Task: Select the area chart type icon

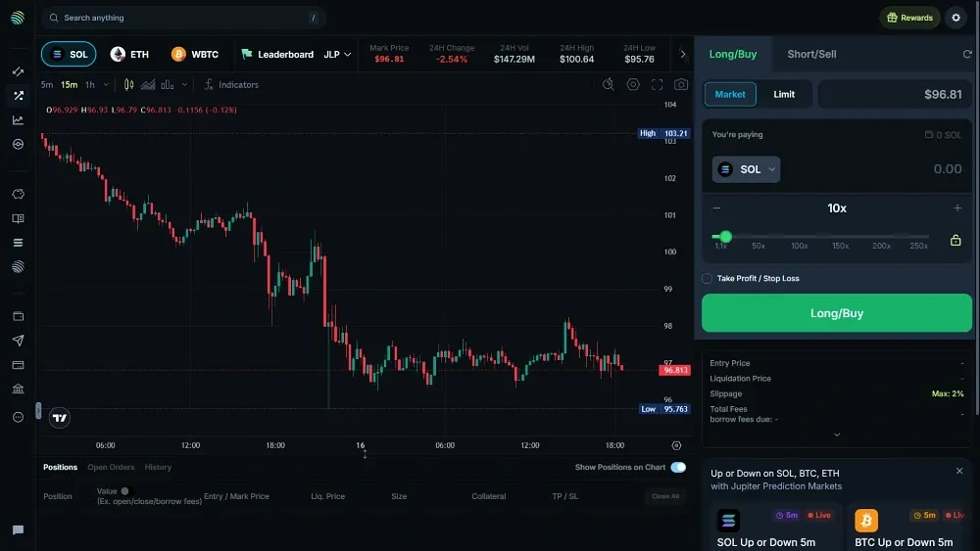Action: point(148,84)
